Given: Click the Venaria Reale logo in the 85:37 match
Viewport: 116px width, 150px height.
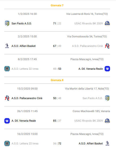Looking at the screenshot, I should click(x=7, y=121).
